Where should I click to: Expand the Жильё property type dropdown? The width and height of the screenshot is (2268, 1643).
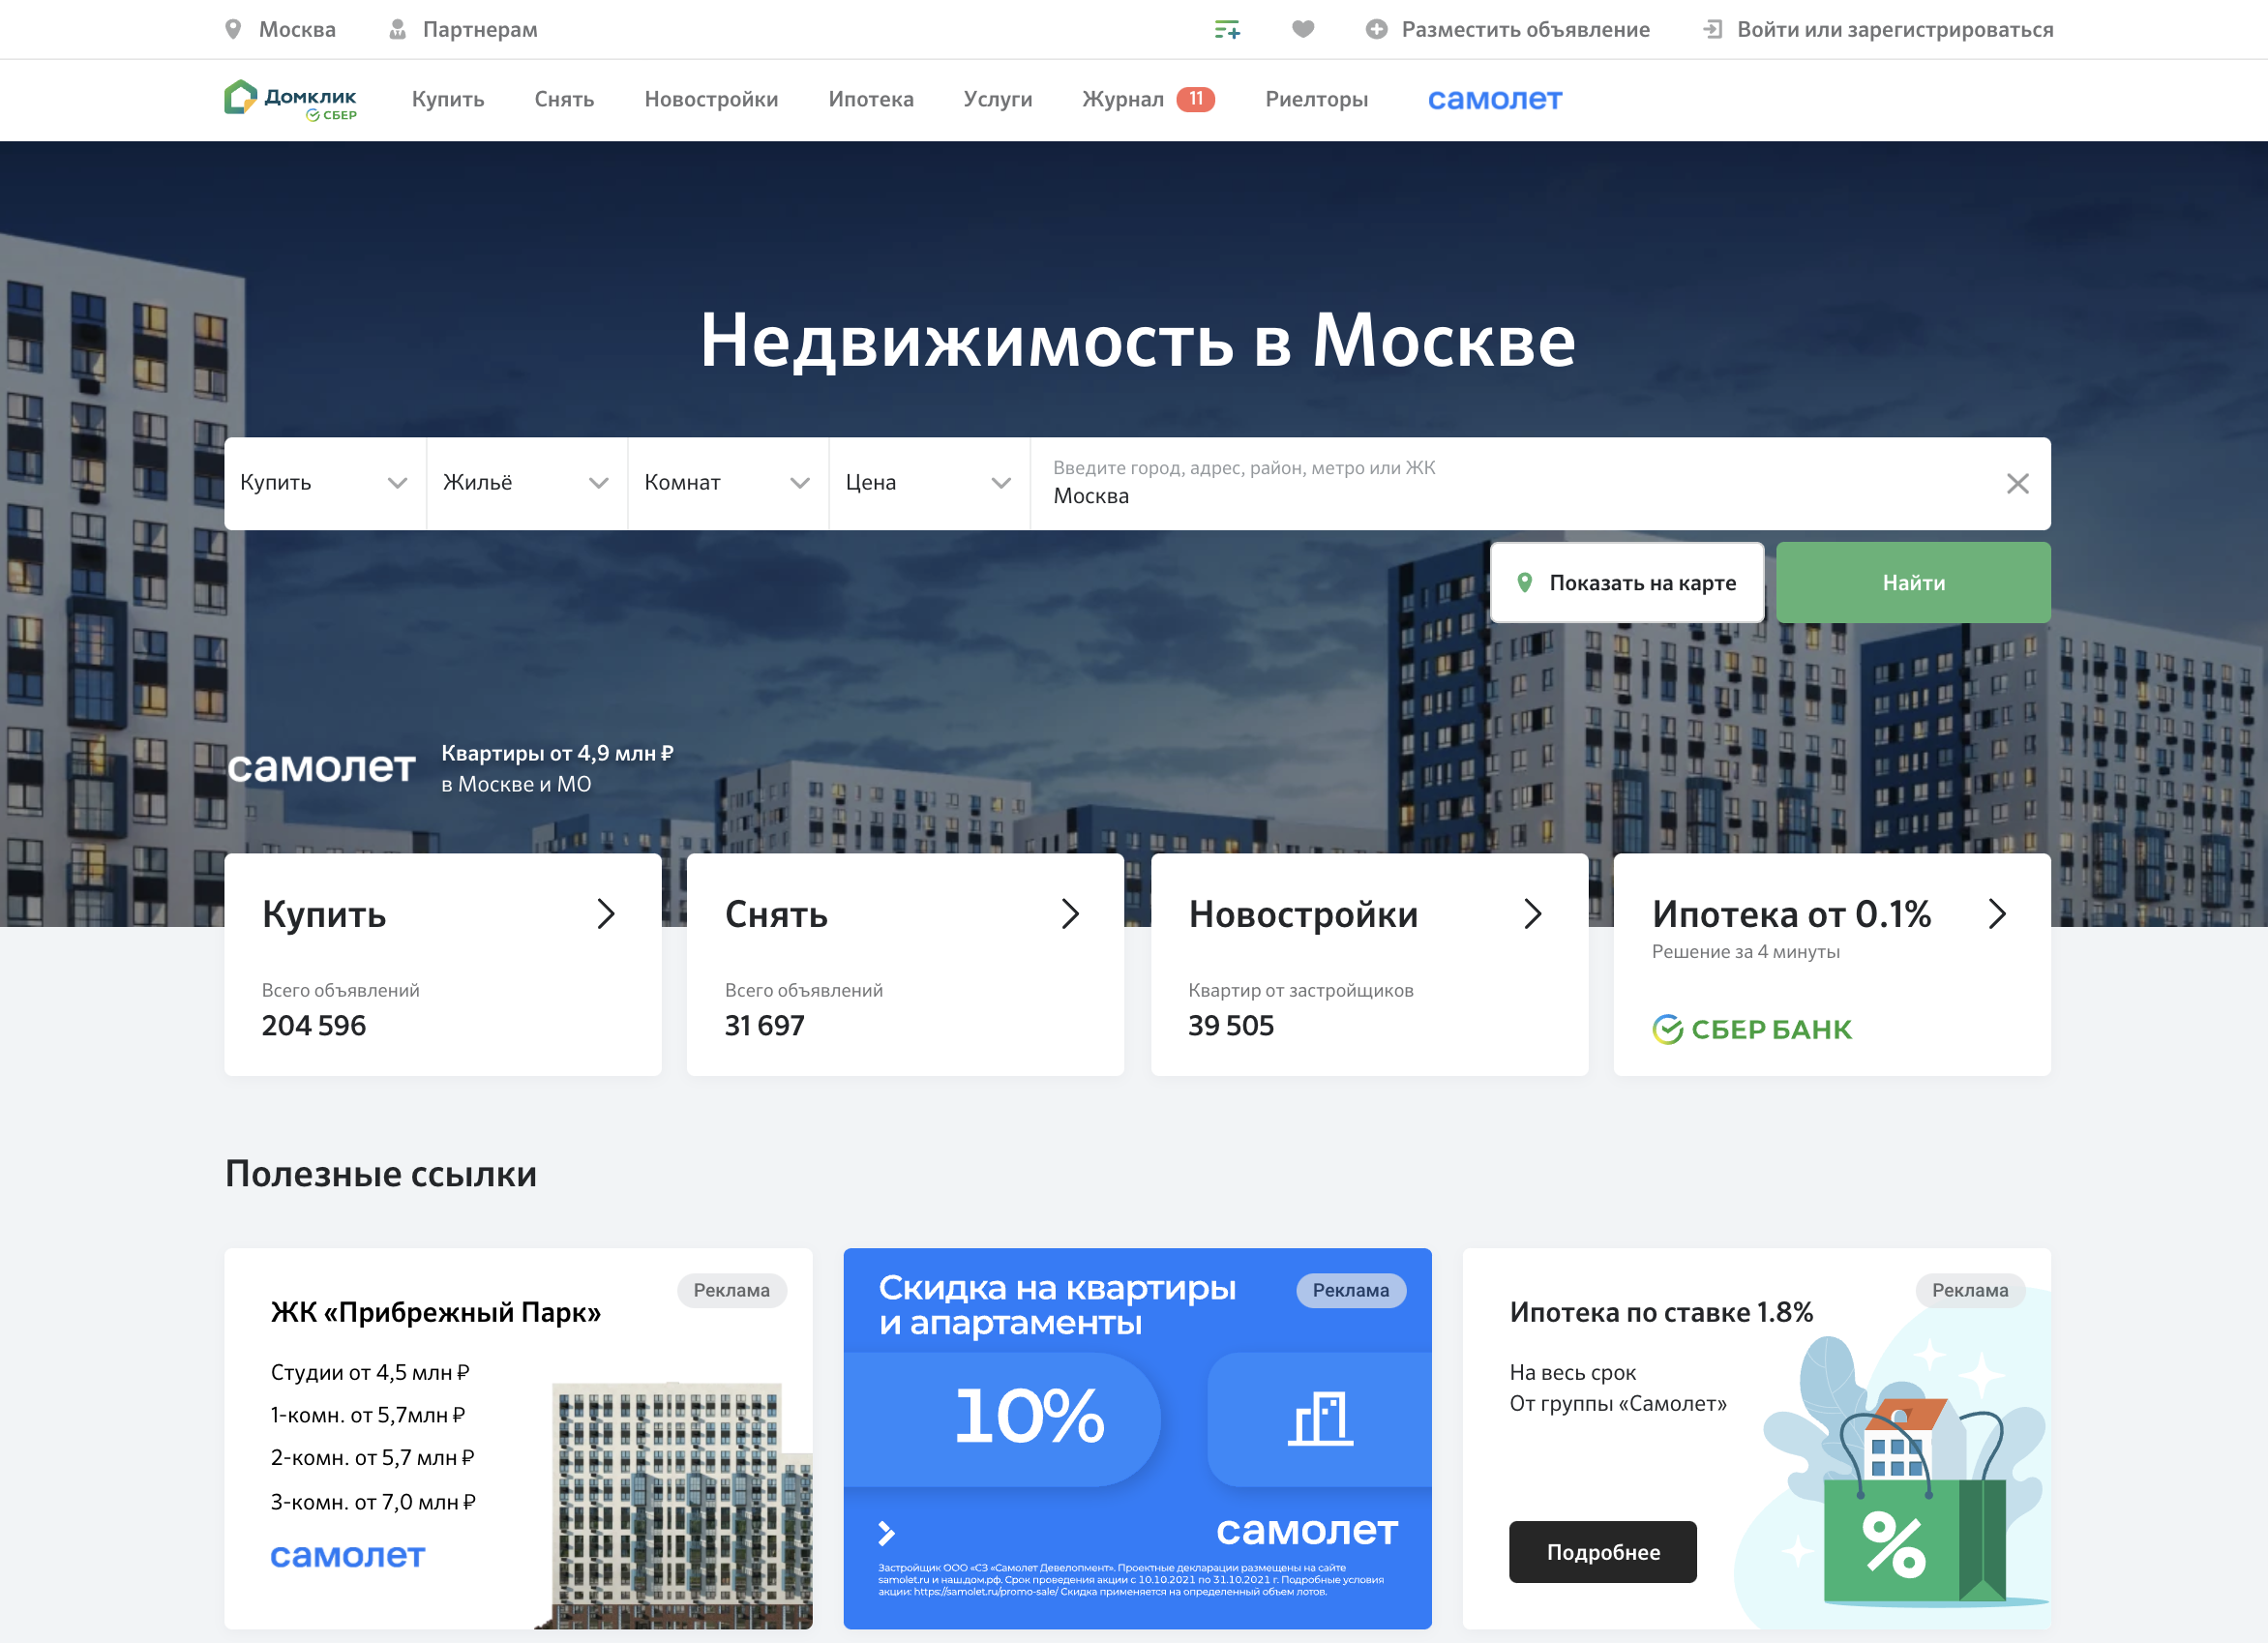tap(527, 484)
